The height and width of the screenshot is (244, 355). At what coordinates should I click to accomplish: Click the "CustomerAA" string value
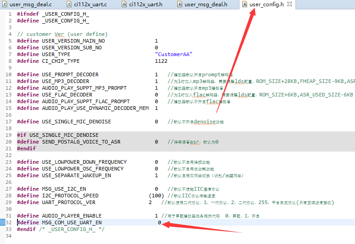point(173,54)
